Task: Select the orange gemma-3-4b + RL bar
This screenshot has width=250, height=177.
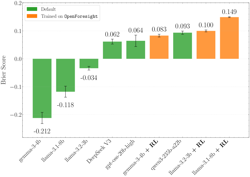Action: 159,47
